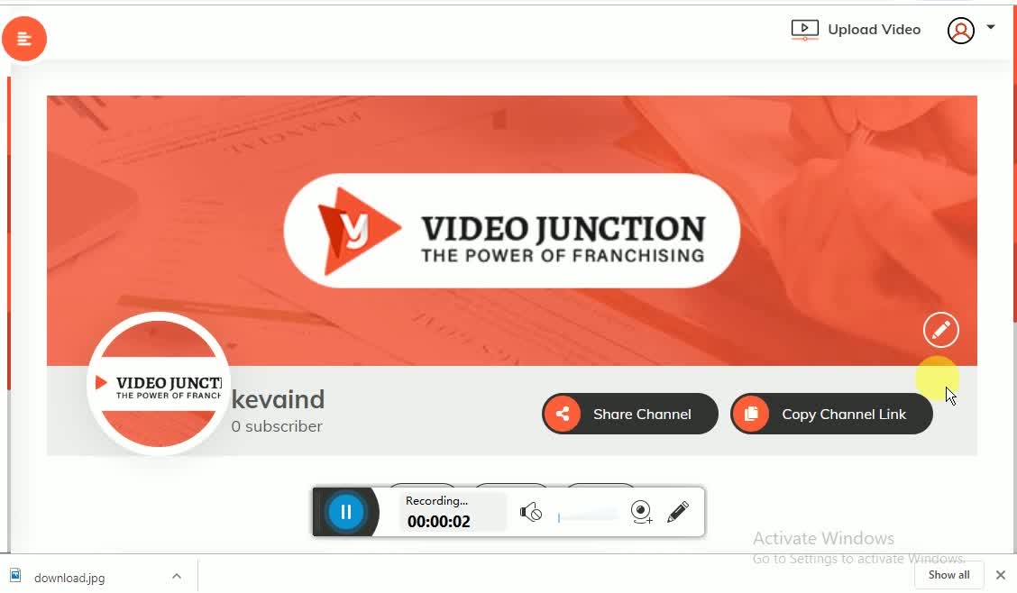1017x593 pixels.
Task: Edit the channel banner with pencil icon
Action: pos(940,330)
